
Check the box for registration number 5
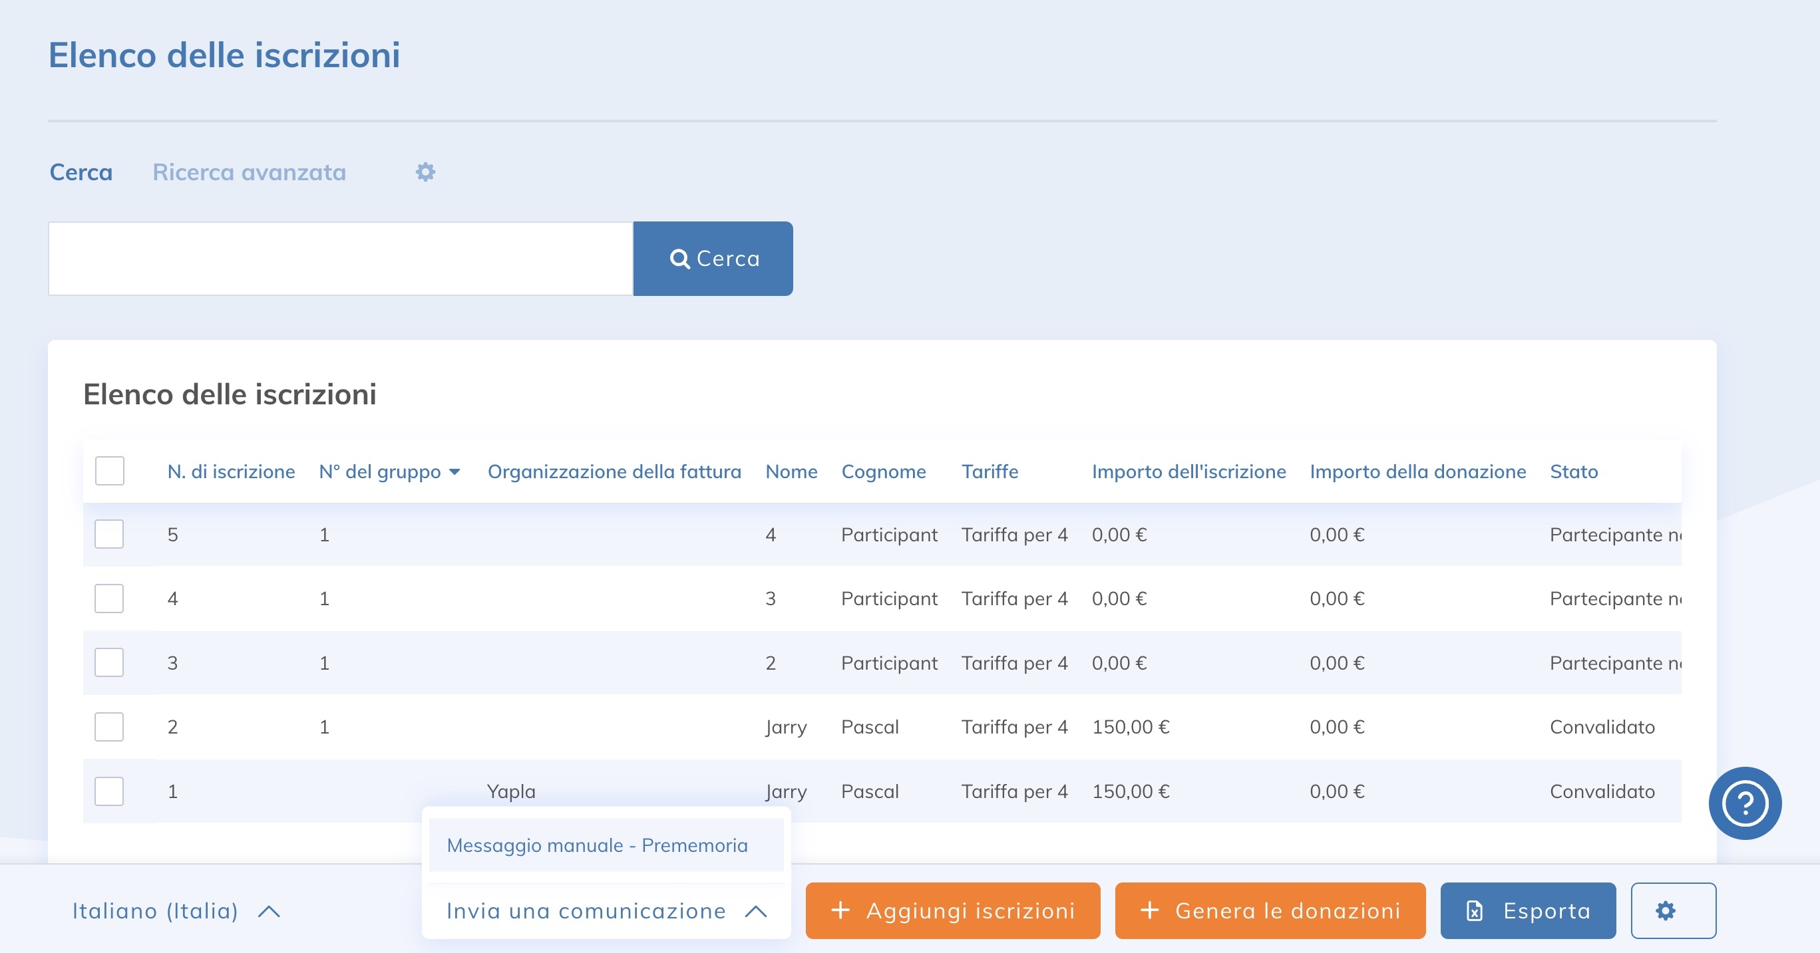click(110, 535)
